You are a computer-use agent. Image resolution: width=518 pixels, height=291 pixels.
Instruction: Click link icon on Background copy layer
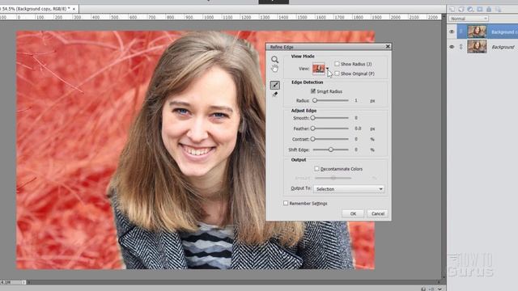(x=461, y=32)
